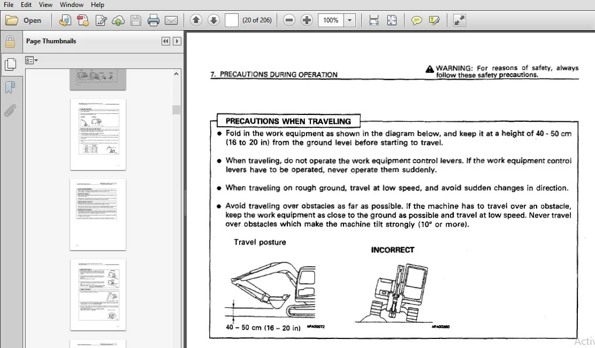
Task: Collapse the thumbnails panel with double-arrow
Action: pyautogui.click(x=166, y=41)
